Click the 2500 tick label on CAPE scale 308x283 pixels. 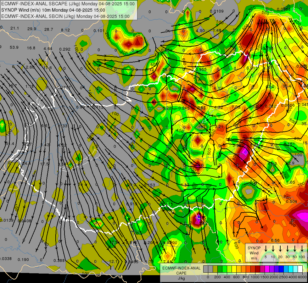click(283, 277)
